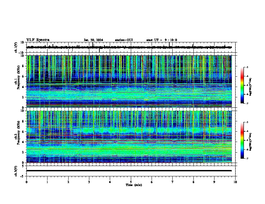The width and height of the screenshot is (265, 204).
Task: Click the "-3" label on ch.1 colorbar
Action: [247, 67]
